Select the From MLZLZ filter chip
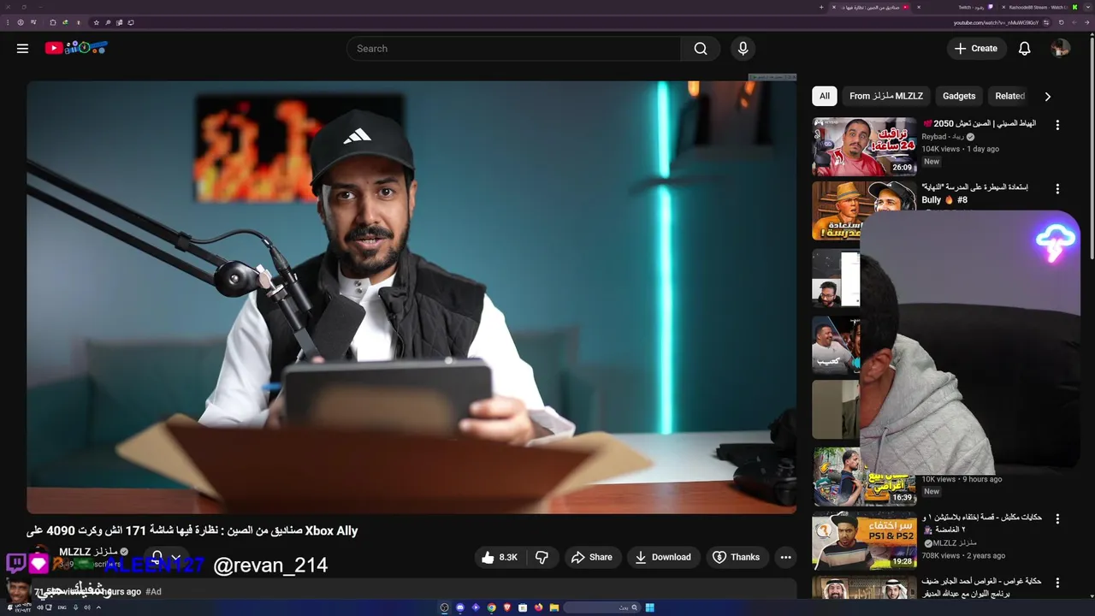Viewport: 1095px width, 616px height. [x=886, y=96]
